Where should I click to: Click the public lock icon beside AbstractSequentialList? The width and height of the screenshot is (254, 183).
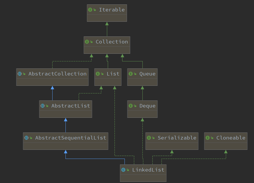pyautogui.click(x=31, y=138)
